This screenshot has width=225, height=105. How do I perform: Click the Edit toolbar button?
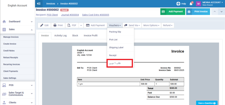tap(44, 25)
